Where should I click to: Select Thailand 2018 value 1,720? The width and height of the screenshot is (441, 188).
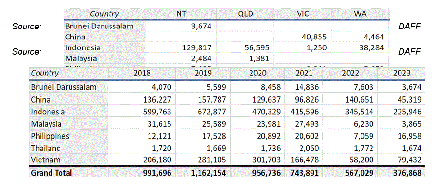pos(161,148)
